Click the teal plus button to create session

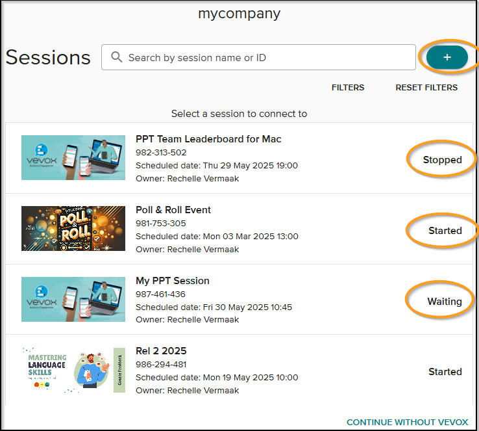(447, 57)
